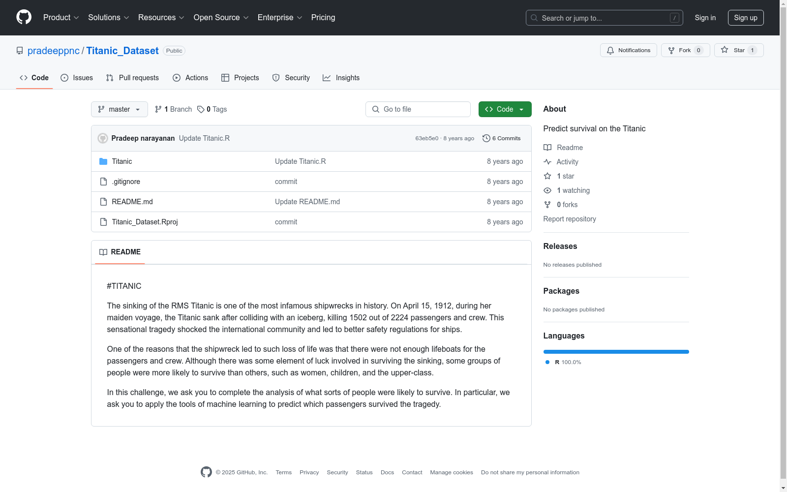The width and height of the screenshot is (787, 492).
Task: Click the fork icon beside '0 forks'
Action: click(547, 205)
